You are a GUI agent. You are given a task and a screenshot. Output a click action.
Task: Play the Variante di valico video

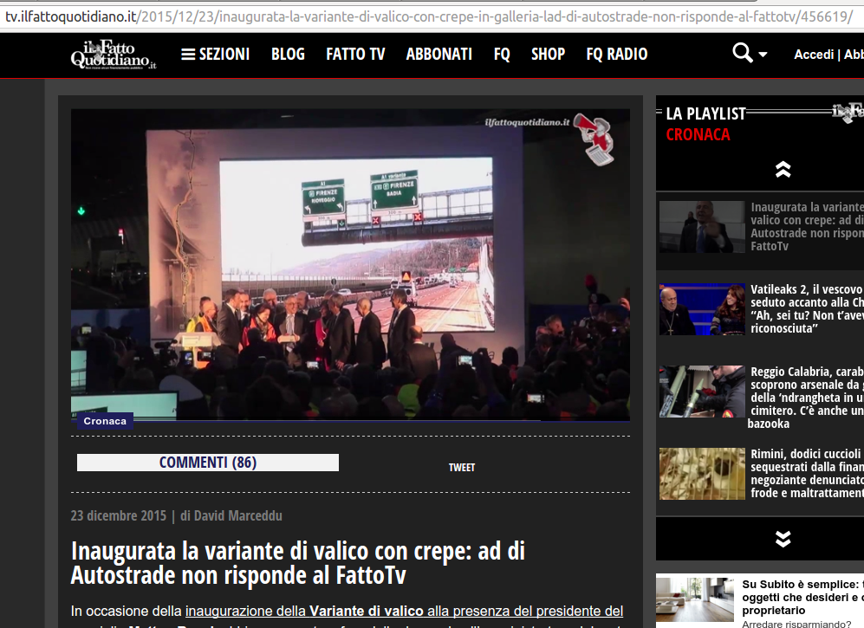point(350,265)
